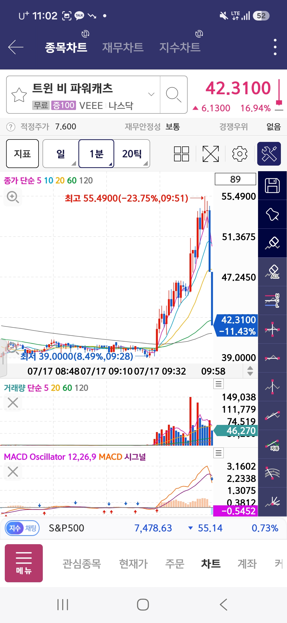Switch to the 종목차트 tab

pos(66,48)
